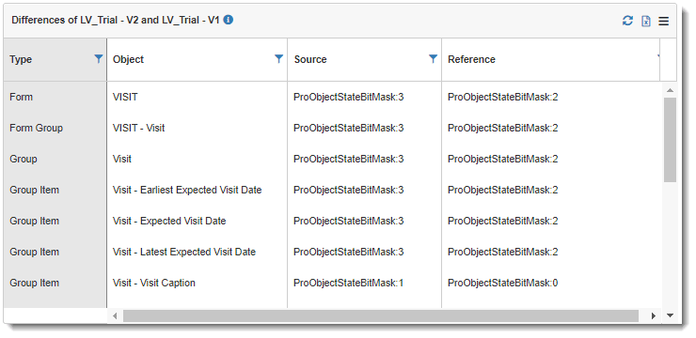Screen dimensions: 696x338
Task: Click the refresh icon in panel header
Action: tap(627, 21)
